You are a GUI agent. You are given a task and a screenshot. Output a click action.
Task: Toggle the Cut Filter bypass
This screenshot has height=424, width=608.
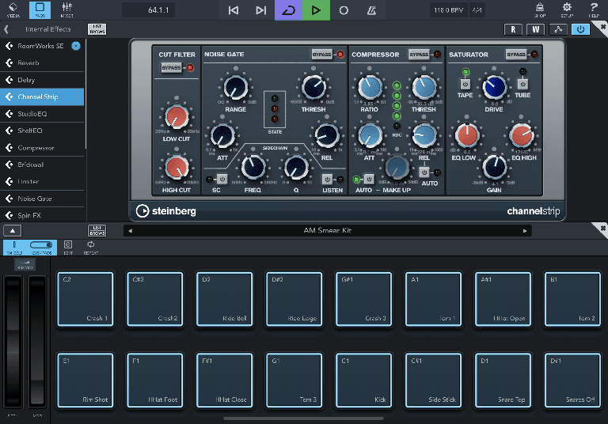pyautogui.click(x=172, y=69)
